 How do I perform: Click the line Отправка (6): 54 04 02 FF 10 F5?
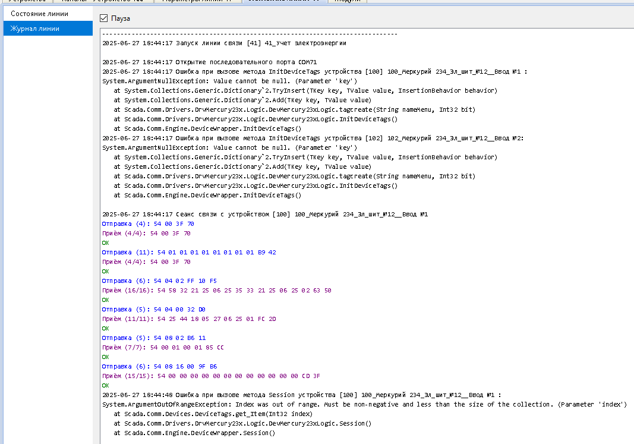[159, 281]
